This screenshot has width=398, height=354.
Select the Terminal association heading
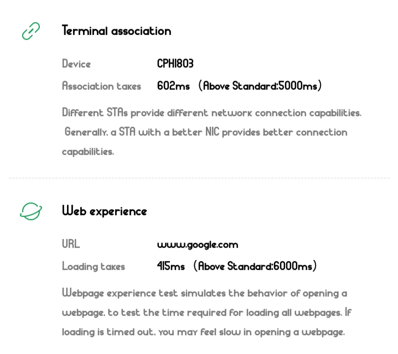tap(116, 31)
